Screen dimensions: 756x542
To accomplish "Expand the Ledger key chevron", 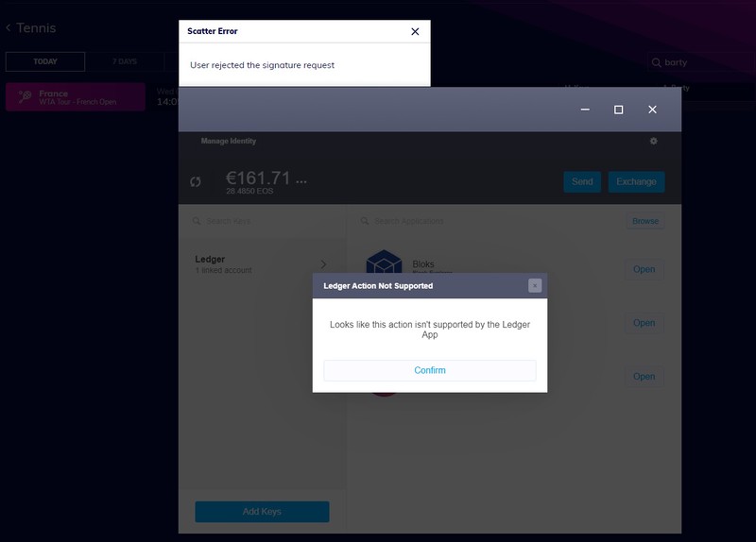I will pyautogui.click(x=323, y=264).
